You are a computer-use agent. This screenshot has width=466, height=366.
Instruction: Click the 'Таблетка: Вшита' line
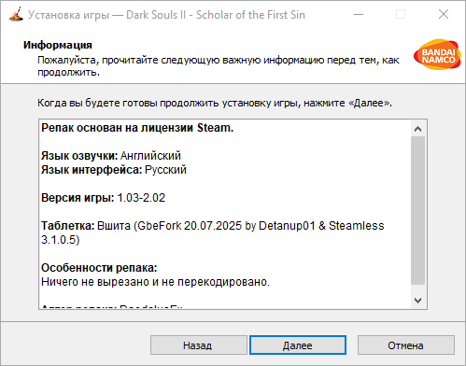click(x=213, y=232)
